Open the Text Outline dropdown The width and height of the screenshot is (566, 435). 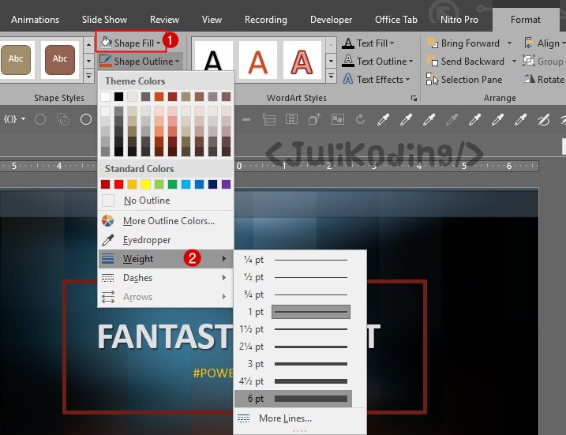pos(377,62)
